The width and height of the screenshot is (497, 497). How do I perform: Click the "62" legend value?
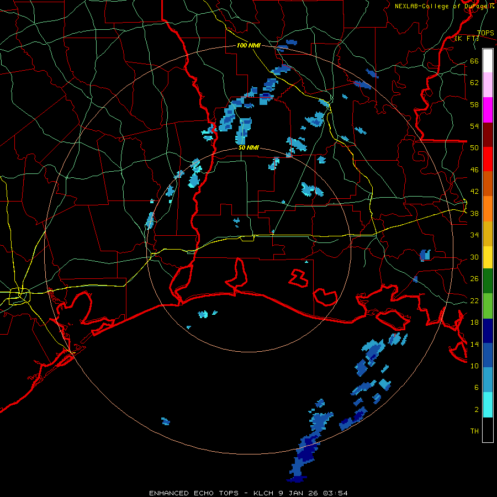click(474, 82)
